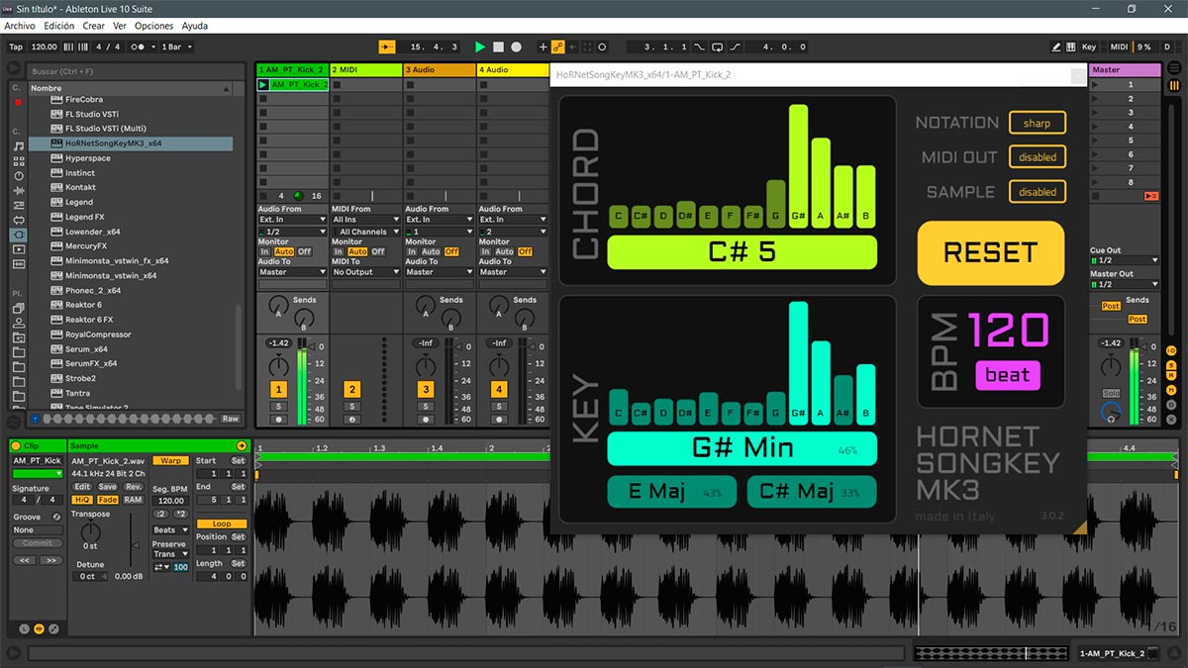Enable the metronome in the transport bar
This screenshot has height=668, width=1188.
pyautogui.click(x=140, y=47)
